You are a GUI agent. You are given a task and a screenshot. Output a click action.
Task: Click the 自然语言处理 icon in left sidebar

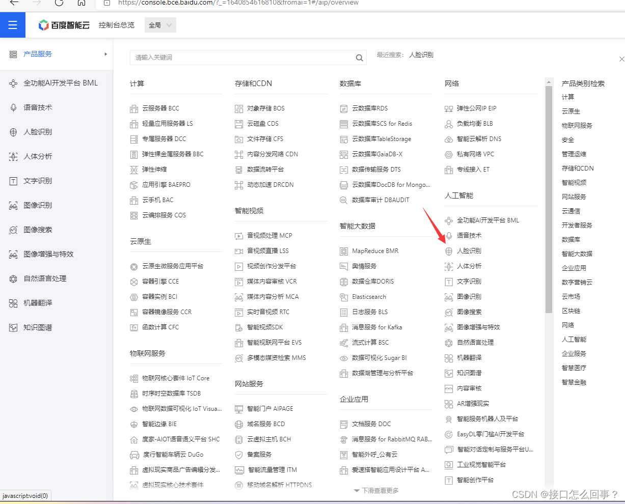coord(13,278)
